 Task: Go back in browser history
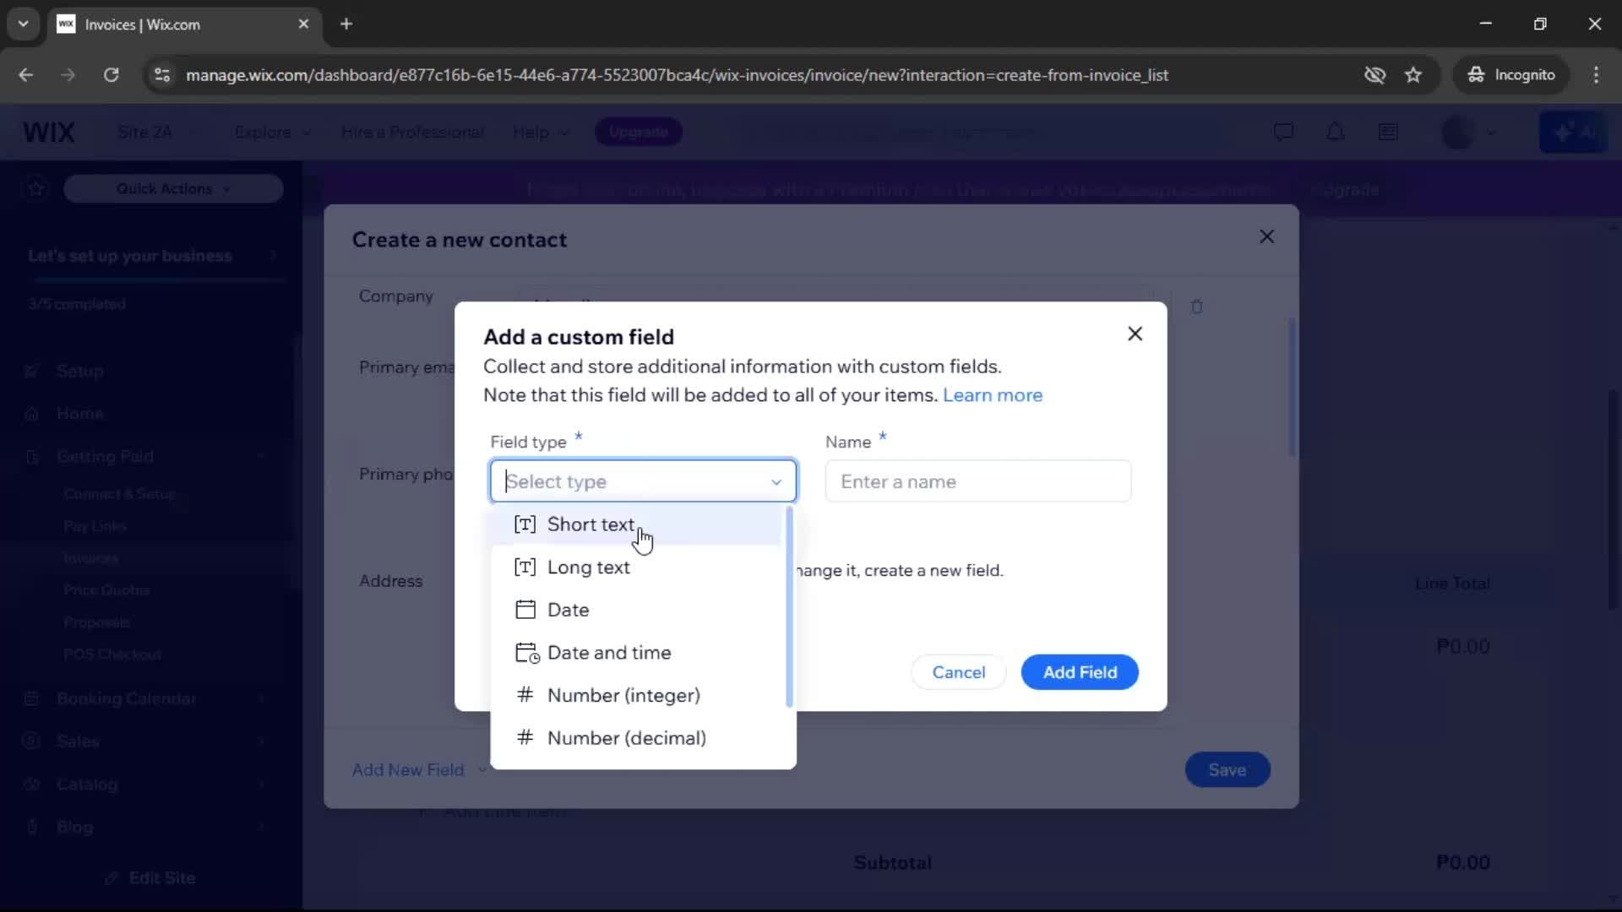[26, 75]
